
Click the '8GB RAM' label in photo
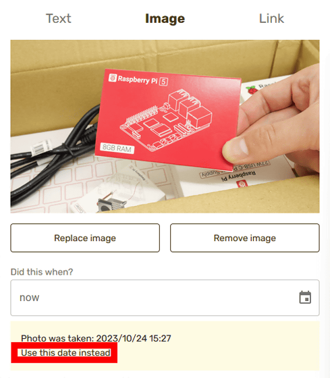[x=117, y=148]
